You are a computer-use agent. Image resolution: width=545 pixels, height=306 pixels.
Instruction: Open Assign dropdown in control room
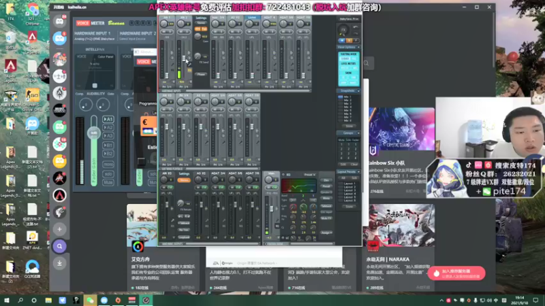326,233
